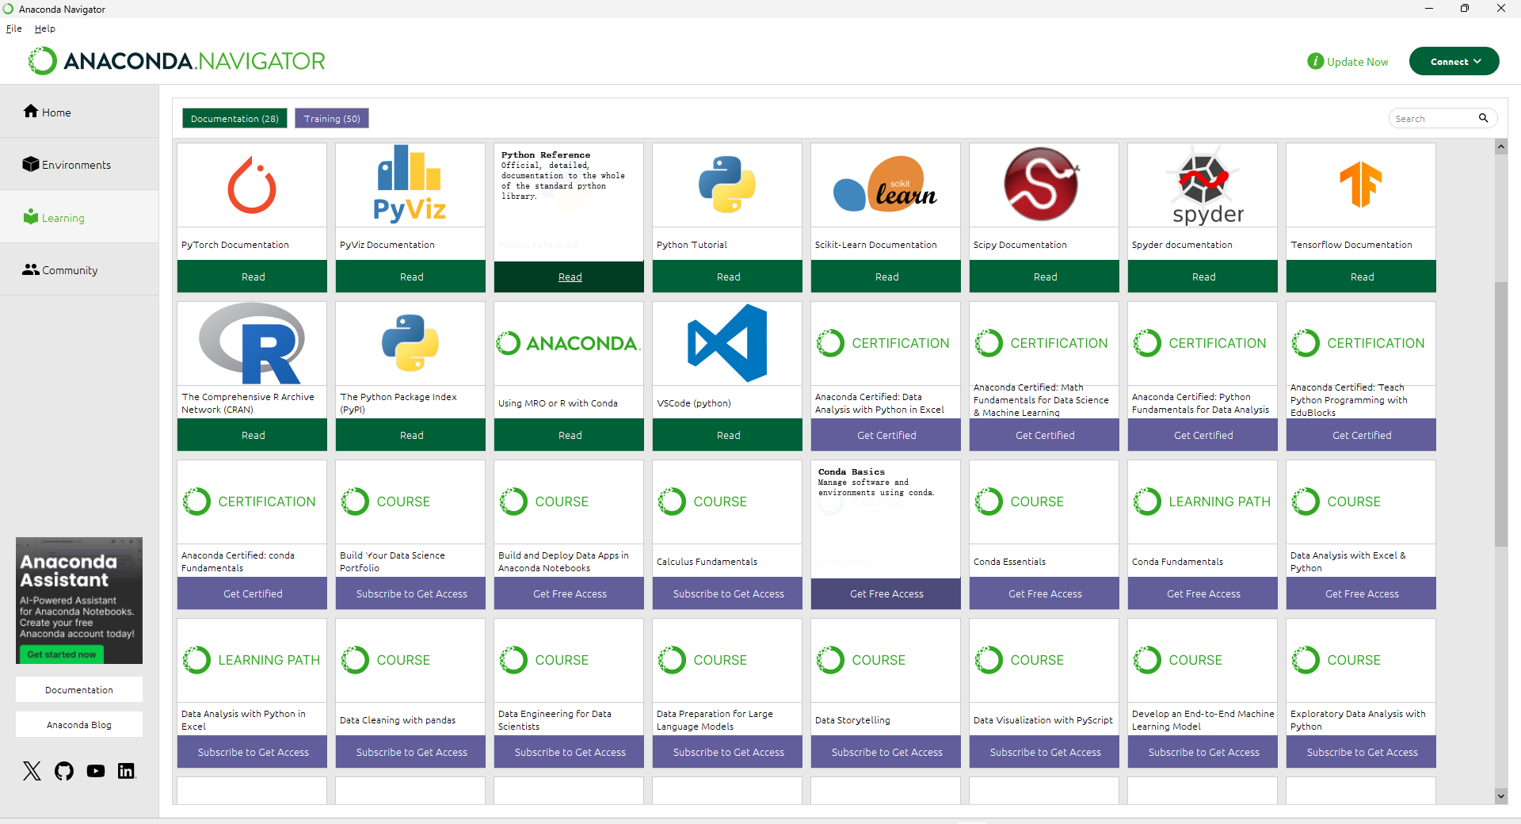Click the Tensorflow orange logo
Viewport: 1521px width, 824px height.
click(1361, 184)
